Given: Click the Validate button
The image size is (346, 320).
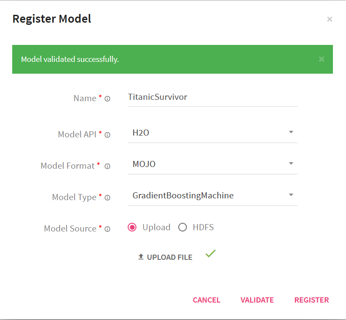Looking at the screenshot, I should (257, 300).
